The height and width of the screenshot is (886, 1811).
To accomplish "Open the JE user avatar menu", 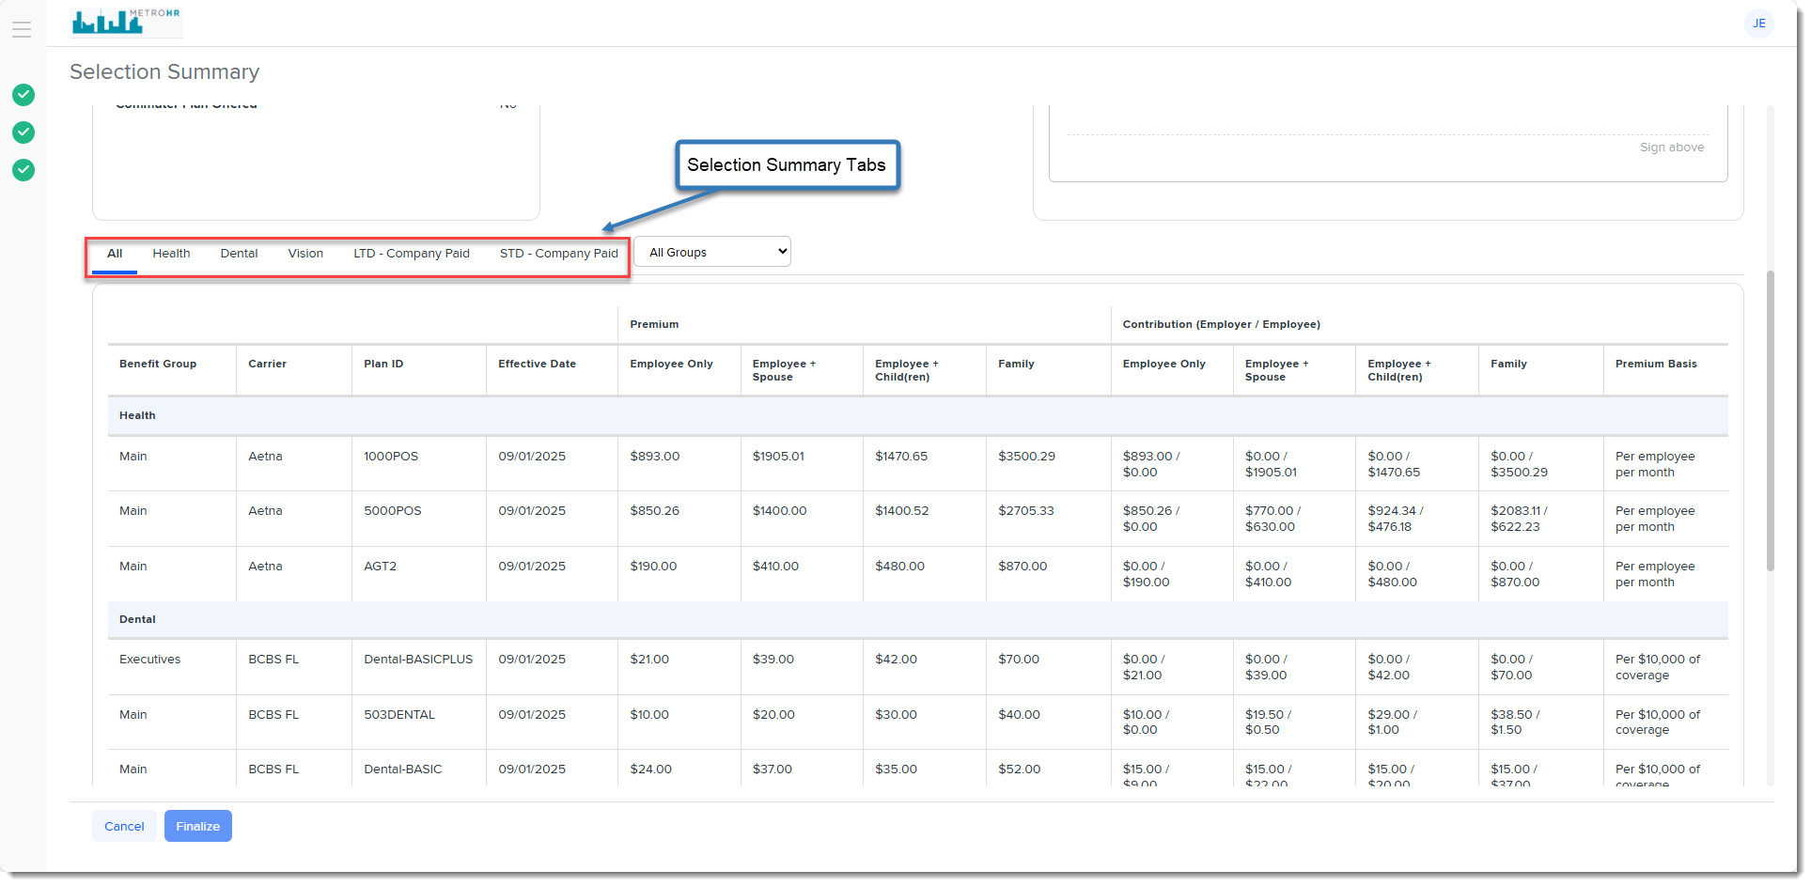I will pyautogui.click(x=1757, y=23).
